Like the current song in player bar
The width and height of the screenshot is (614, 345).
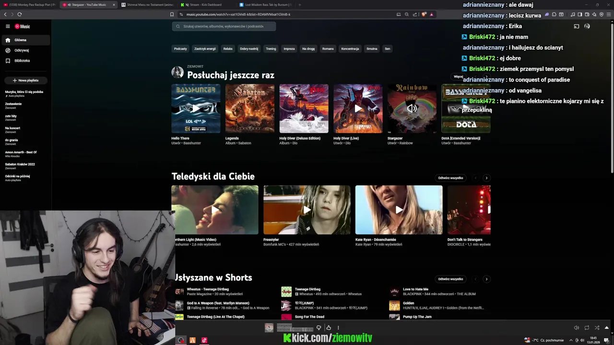coord(329,328)
